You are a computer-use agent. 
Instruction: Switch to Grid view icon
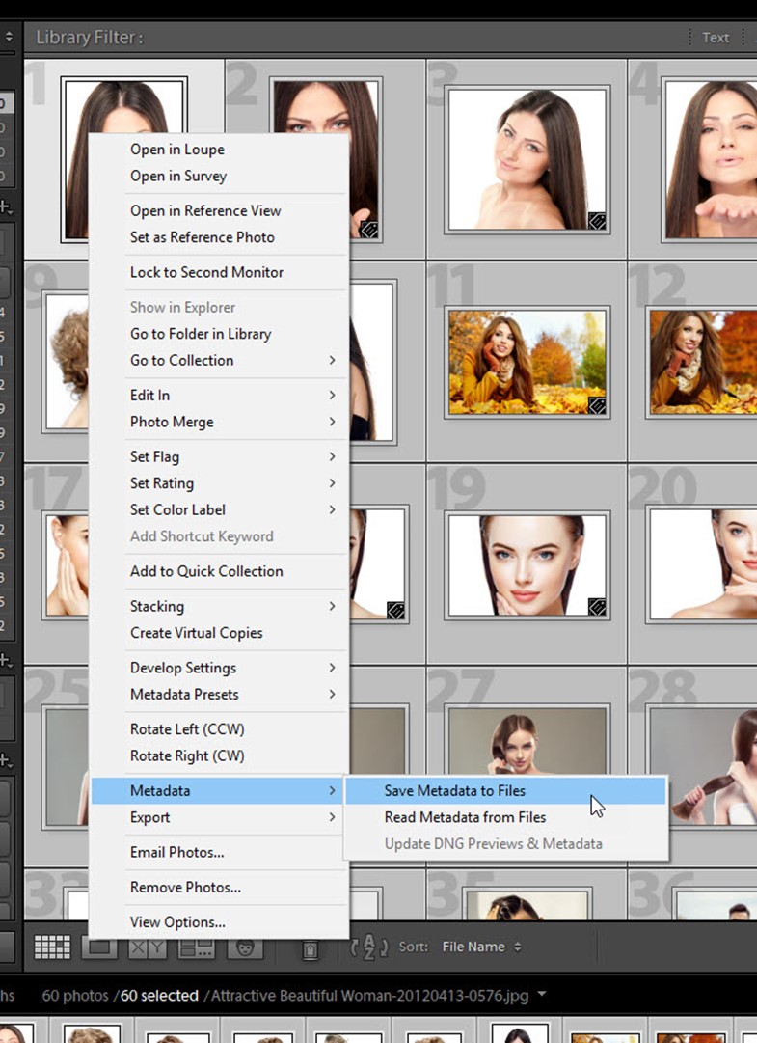[52, 947]
